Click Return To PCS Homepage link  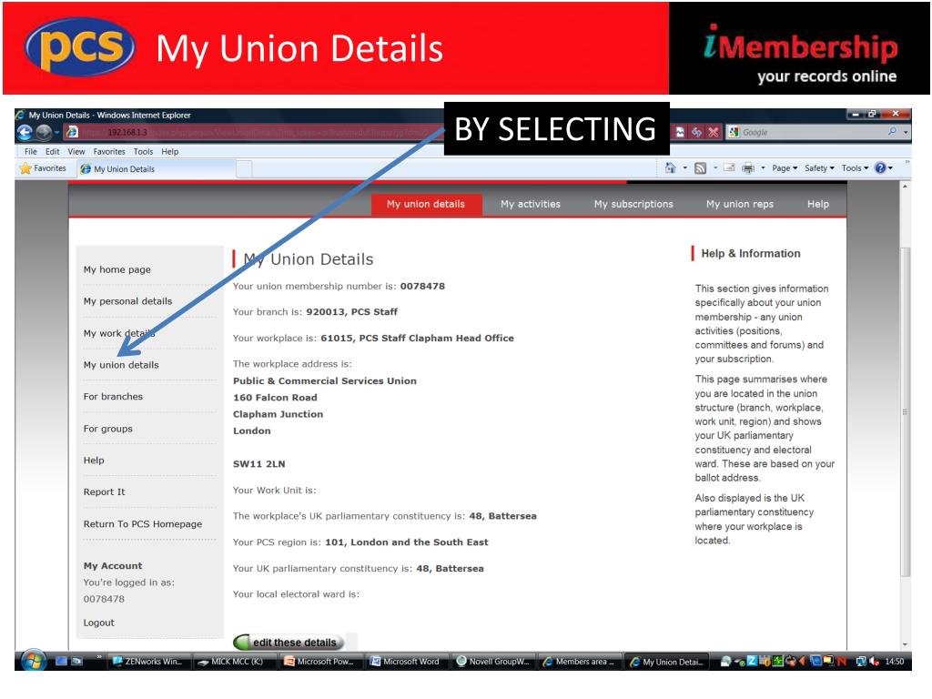(143, 524)
